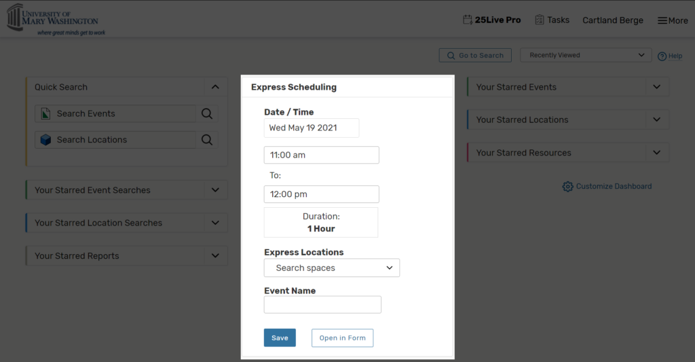This screenshot has height=362, width=695.
Task: Click the magnifier next to Search Events
Action: click(207, 113)
